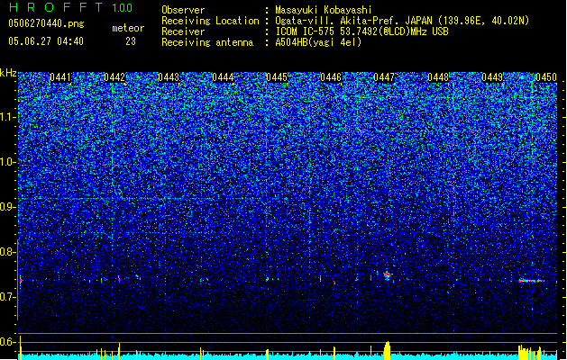This screenshot has width=567, height=360.
Task: Click the meteor count value 23
Action: point(131,41)
